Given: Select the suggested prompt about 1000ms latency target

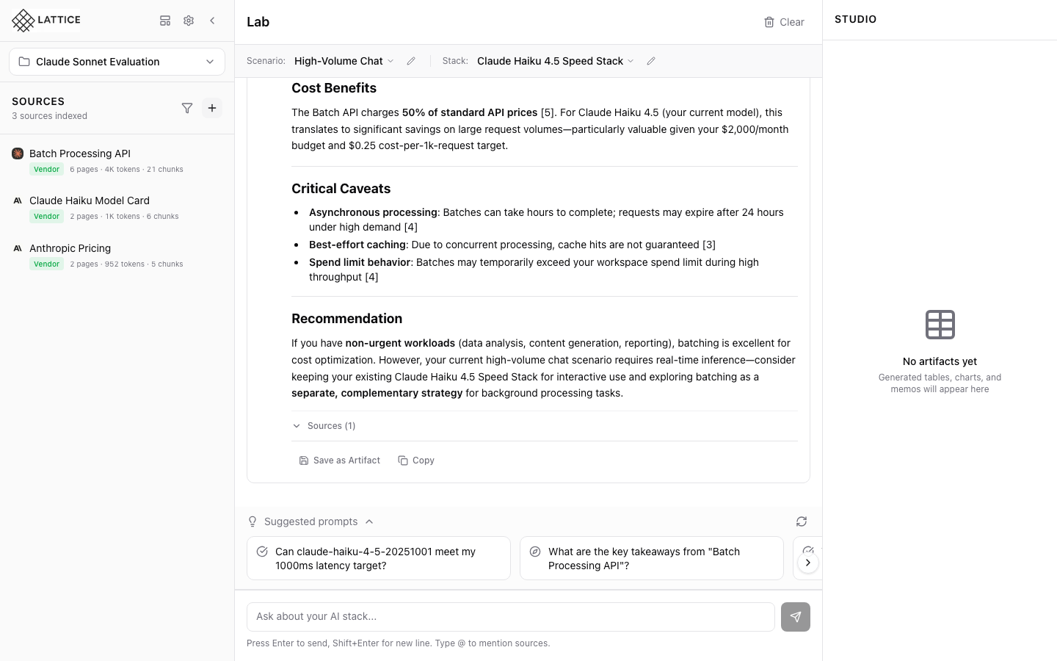Looking at the screenshot, I should tap(378, 558).
